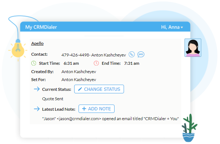Click the start time value 6:31 am
The width and height of the screenshot is (220, 144).
[71, 63]
